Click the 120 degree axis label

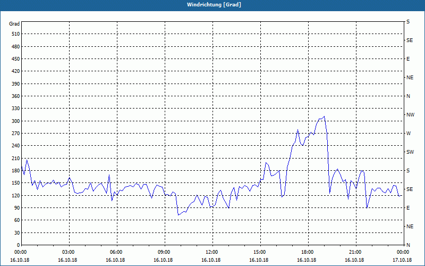(15, 195)
